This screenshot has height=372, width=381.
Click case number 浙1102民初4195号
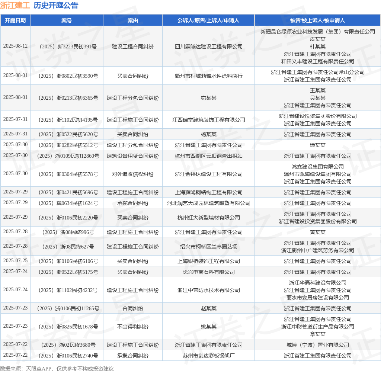pyautogui.click(x=68, y=120)
